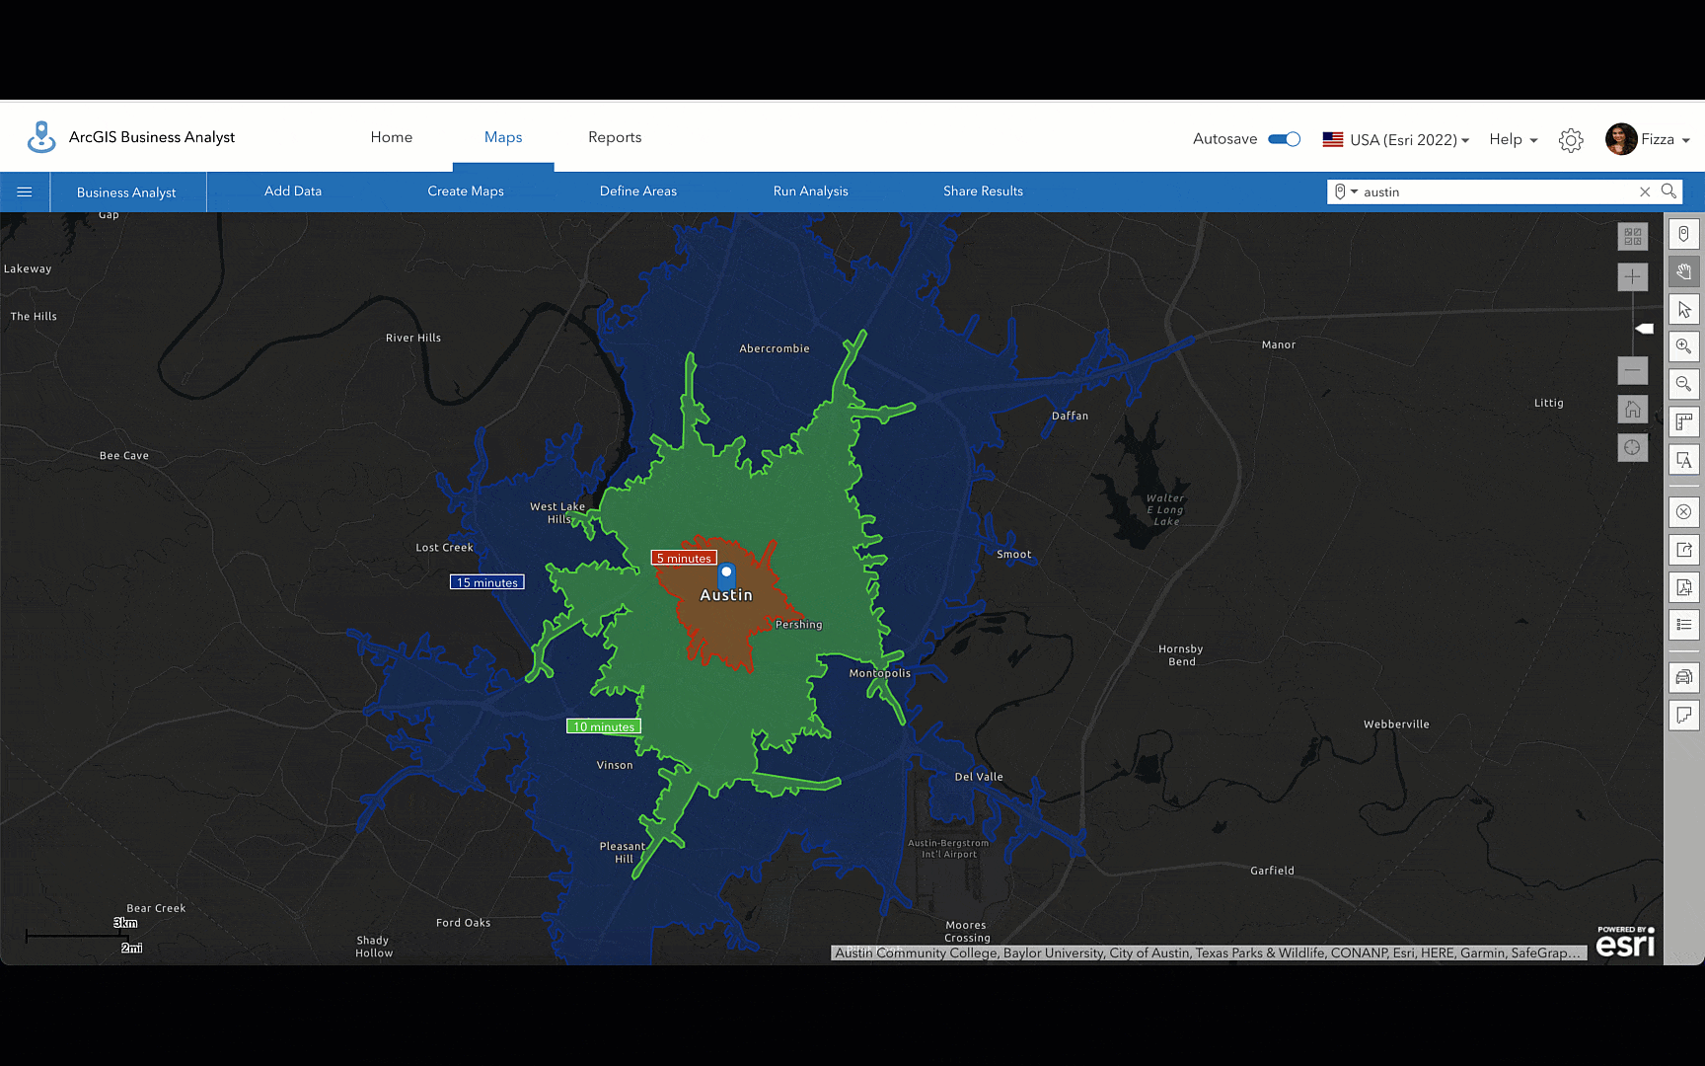Switch to the Maps tab

click(x=503, y=137)
